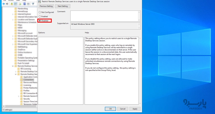Toggle the Show/Hide Console Tree icon
The height and width of the screenshot is (114, 215).
tap(16, 4)
